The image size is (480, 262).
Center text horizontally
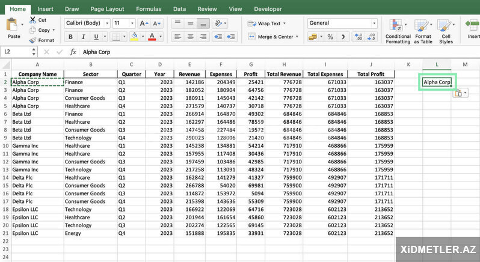coord(191,37)
